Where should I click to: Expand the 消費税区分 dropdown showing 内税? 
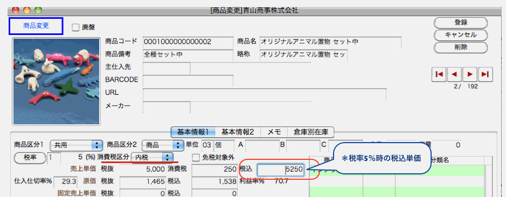pos(152,157)
